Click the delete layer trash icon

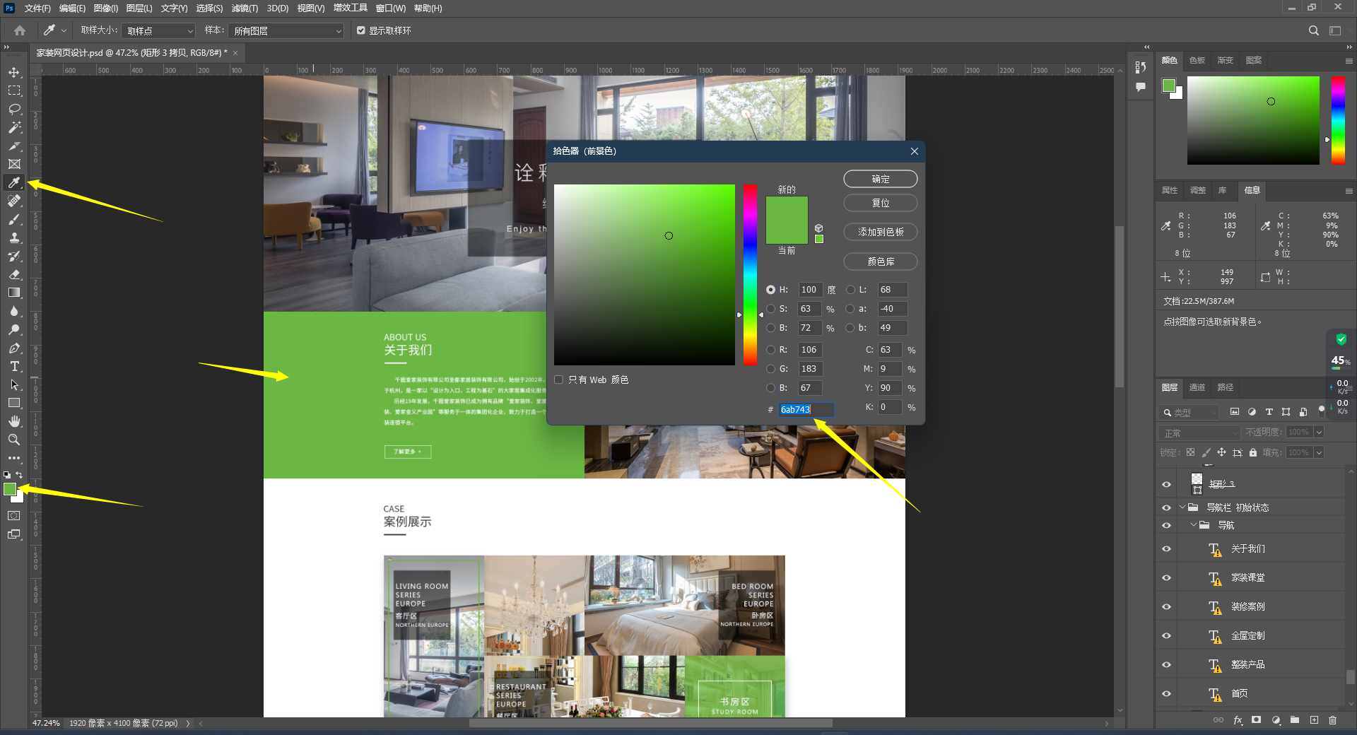[x=1332, y=720]
